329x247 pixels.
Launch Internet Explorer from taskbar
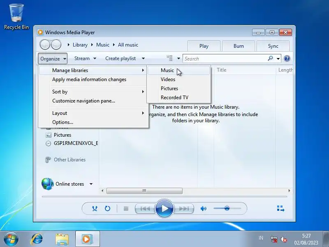(37, 239)
